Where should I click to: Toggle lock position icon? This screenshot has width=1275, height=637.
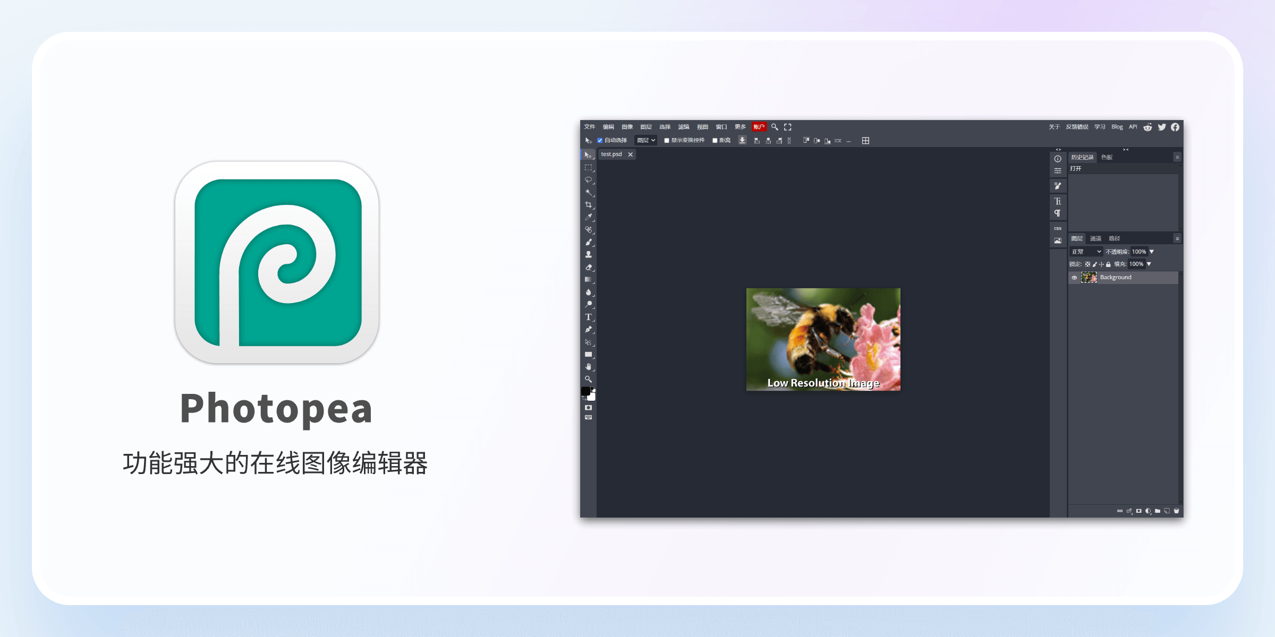tap(1101, 264)
